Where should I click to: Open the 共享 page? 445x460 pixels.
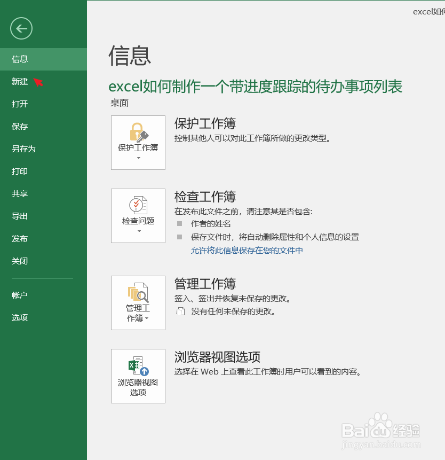tap(43, 193)
